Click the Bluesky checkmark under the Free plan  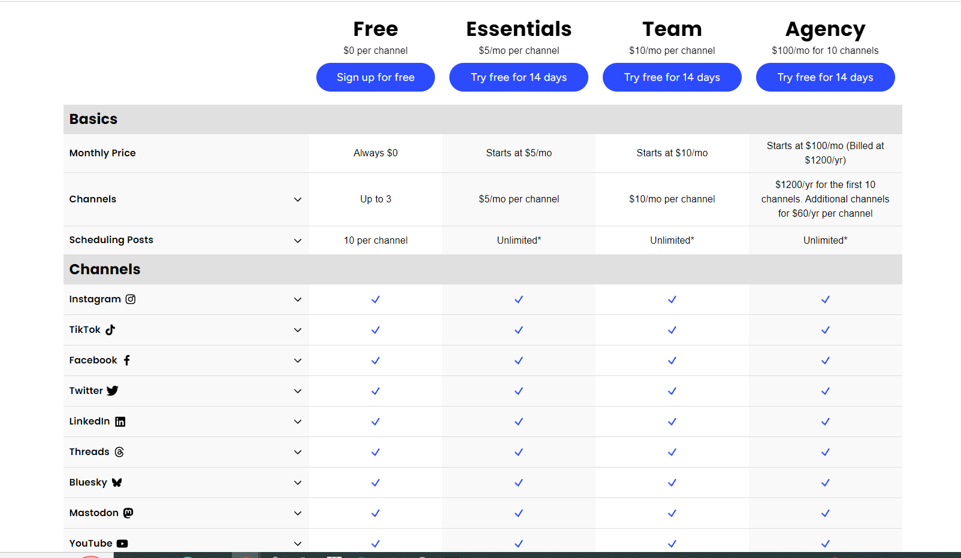376,483
